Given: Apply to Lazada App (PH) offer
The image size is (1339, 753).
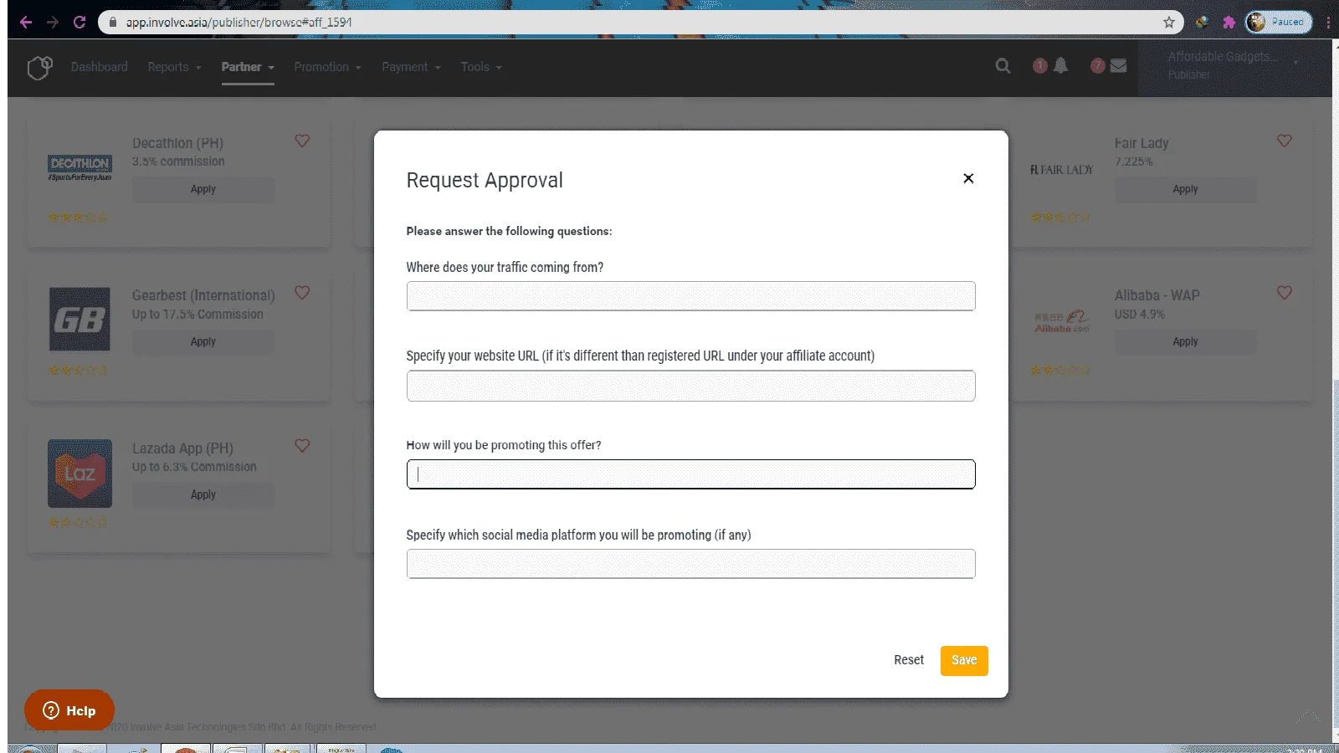Looking at the screenshot, I should (x=203, y=494).
